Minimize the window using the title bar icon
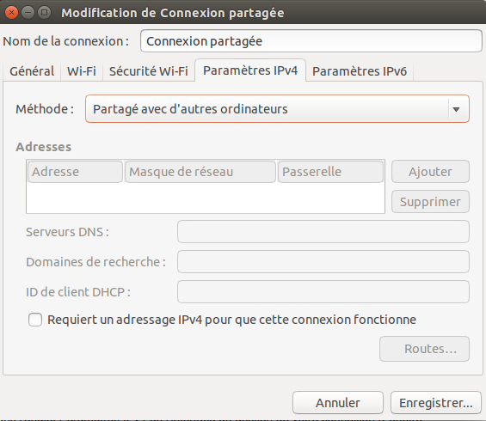The image size is (486, 421). [28, 13]
